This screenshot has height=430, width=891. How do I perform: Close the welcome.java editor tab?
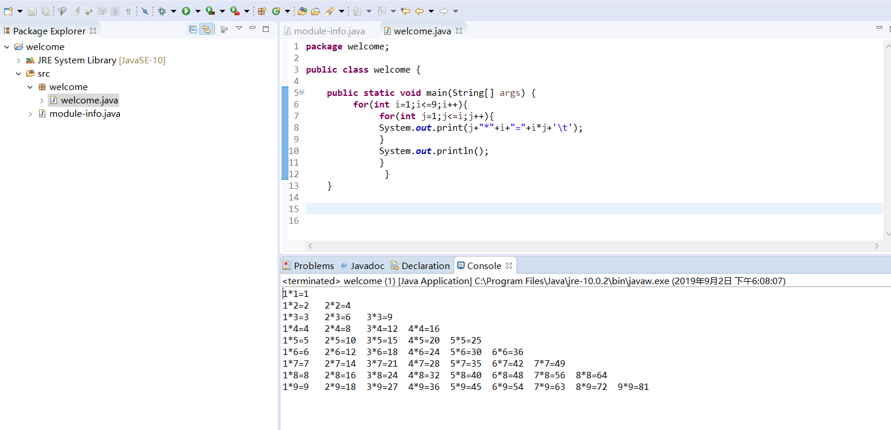[x=459, y=31]
